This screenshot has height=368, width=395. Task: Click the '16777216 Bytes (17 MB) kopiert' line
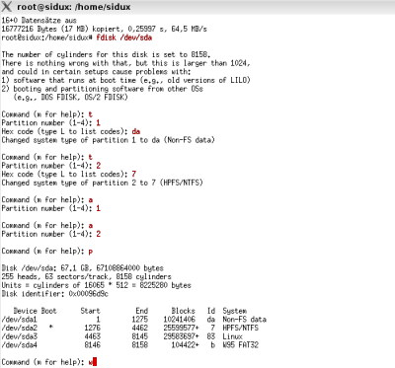105,29
